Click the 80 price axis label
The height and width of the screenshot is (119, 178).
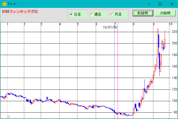click(175, 112)
